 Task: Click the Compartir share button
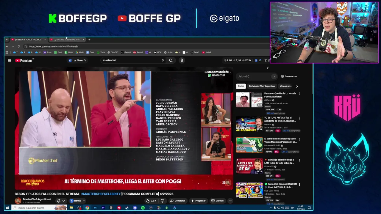pyautogui.click(x=178, y=201)
